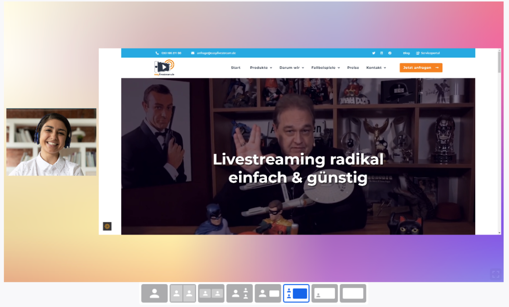Open the Serviceportal link
The width and height of the screenshot is (509, 307).
coord(428,53)
